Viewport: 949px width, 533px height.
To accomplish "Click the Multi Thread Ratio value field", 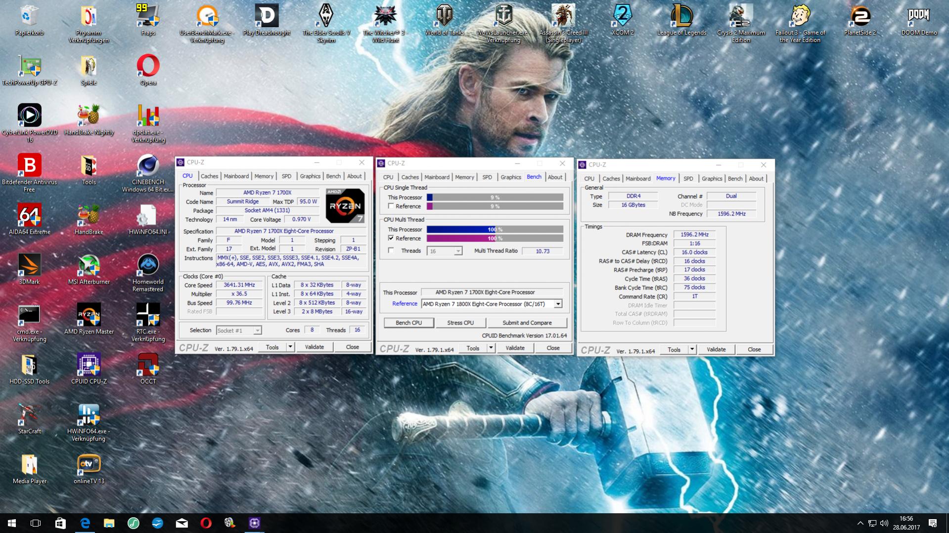I will tap(542, 251).
